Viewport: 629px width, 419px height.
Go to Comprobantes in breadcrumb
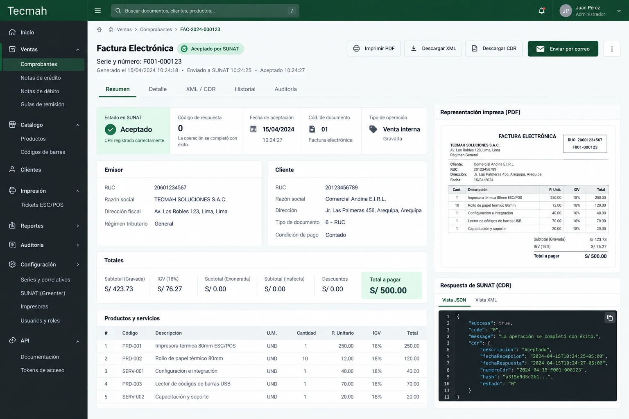[156, 29]
